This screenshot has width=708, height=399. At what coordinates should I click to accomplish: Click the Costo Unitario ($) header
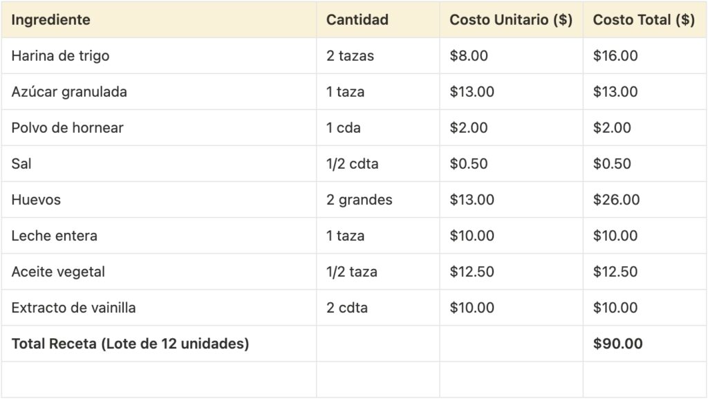[510, 20]
